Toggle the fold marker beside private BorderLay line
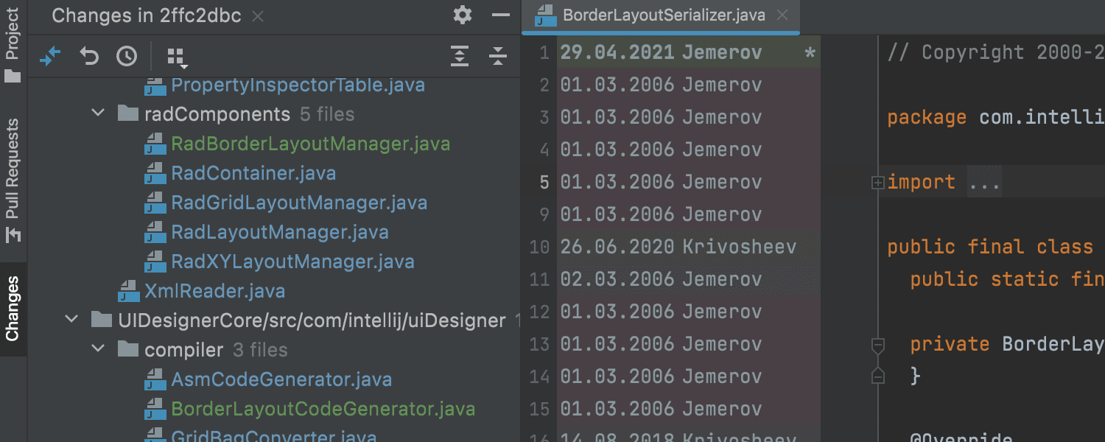This screenshot has width=1105, height=442. tap(877, 344)
